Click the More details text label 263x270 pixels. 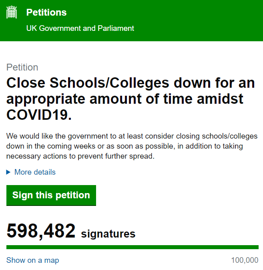pyautogui.click(x=35, y=172)
